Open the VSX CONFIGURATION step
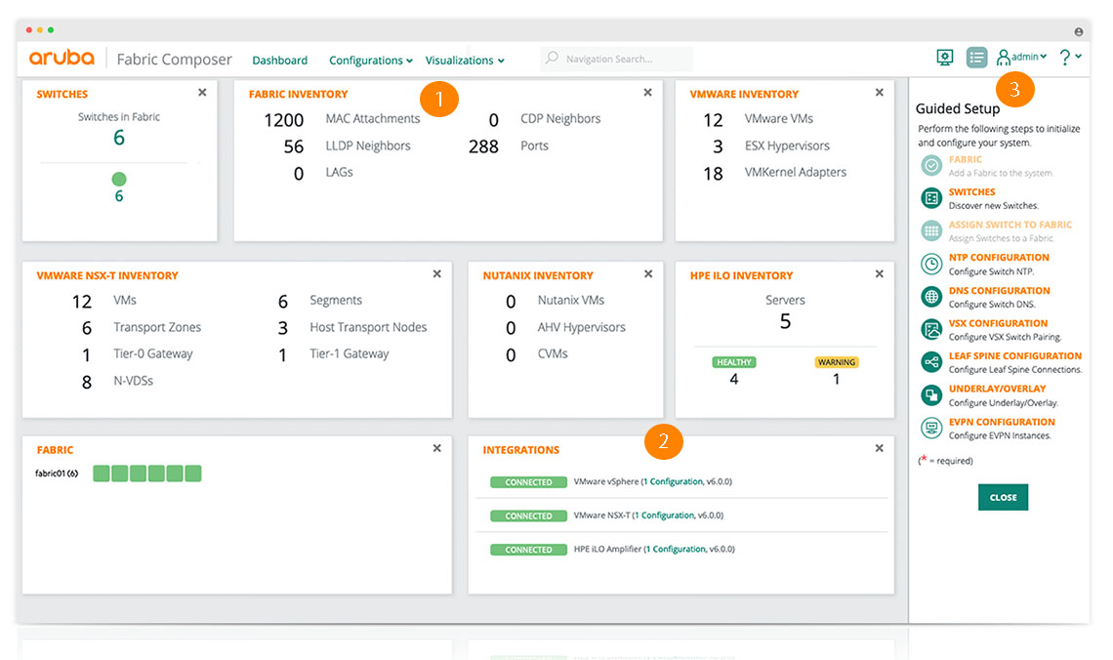The height and width of the screenshot is (660, 1113). coord(998,323)
